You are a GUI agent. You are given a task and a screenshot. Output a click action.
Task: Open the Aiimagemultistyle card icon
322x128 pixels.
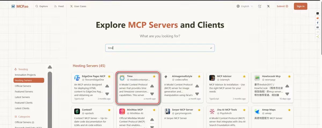click(166, 77)
